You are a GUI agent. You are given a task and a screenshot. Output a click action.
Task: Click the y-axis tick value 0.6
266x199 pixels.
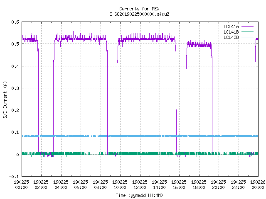click(x=15, y=22)
